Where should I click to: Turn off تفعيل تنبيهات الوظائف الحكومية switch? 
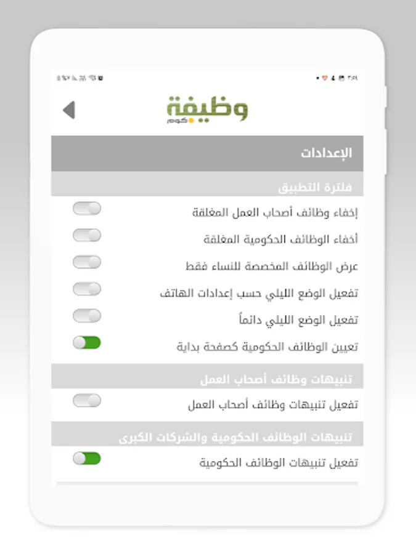(86, 459)
